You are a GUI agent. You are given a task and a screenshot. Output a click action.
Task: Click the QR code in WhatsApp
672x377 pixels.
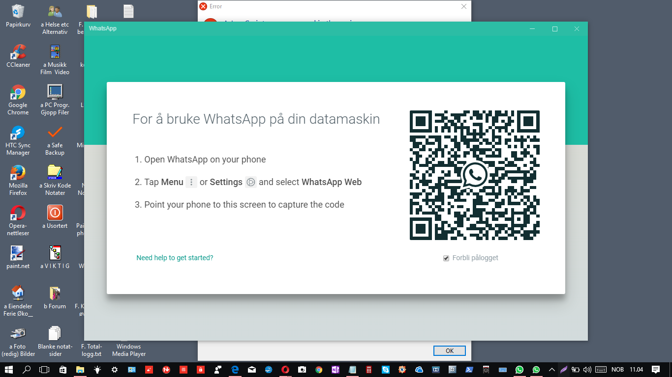click(x=475, y=175)
